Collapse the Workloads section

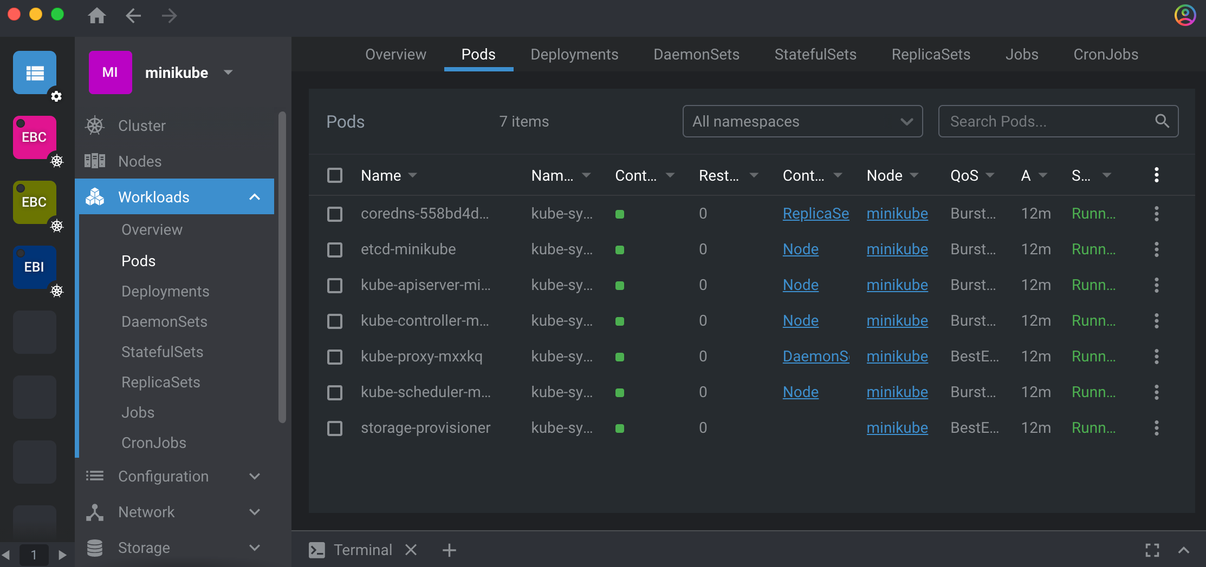click(x=254, y=197)
